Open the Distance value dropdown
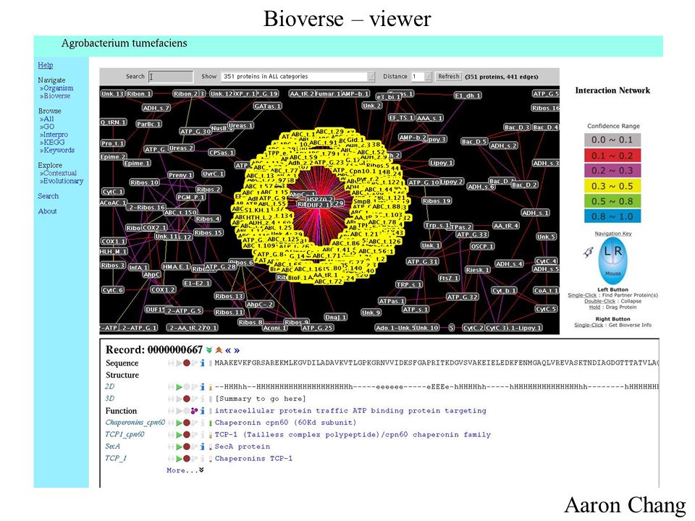 tap(421, 77)
